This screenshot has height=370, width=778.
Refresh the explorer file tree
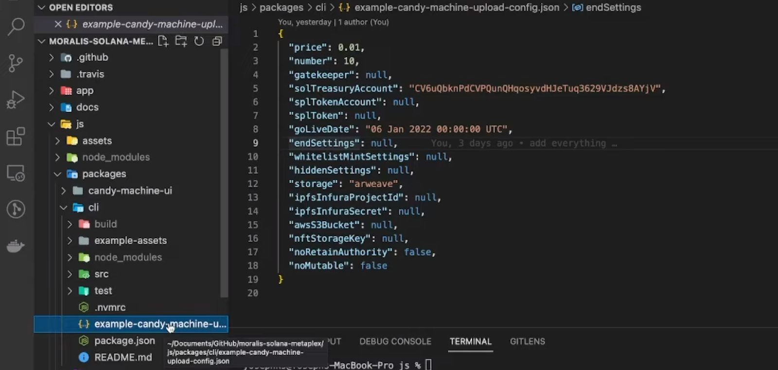[199, 41]
